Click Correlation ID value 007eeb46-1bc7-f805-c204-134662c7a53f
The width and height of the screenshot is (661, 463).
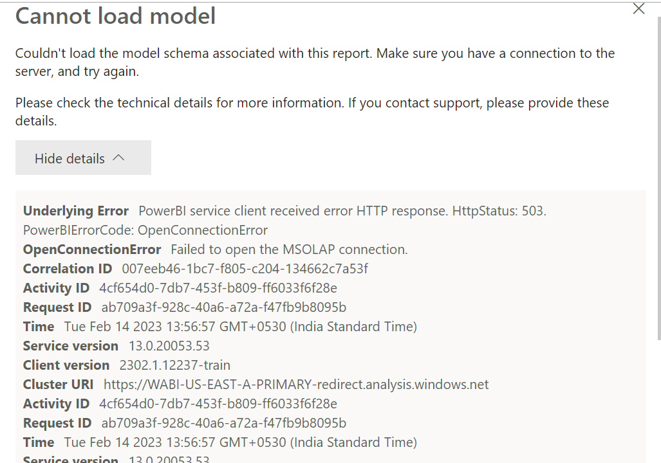tap(245, 269)
